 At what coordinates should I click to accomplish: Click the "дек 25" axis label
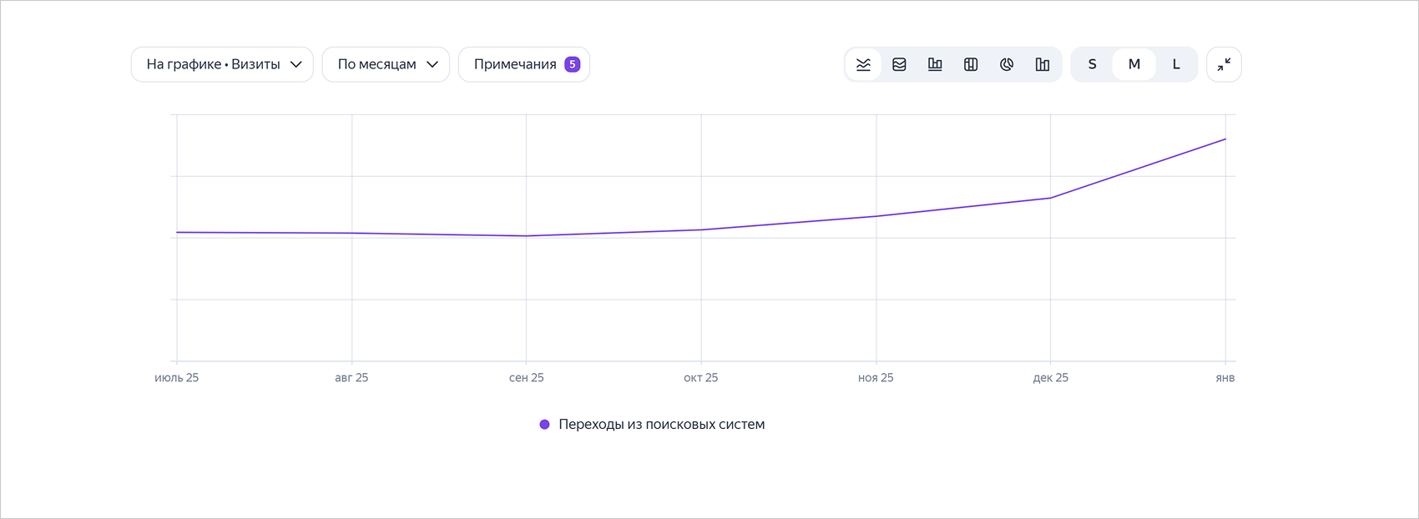pyautogui.click(x=1051, y=378)
